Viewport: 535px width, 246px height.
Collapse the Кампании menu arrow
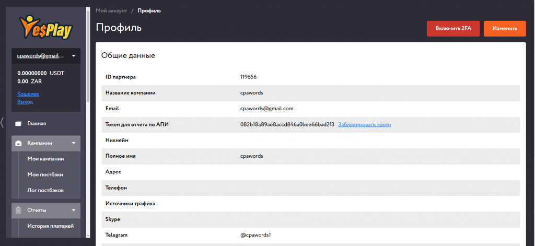click(x=74, y=143)
